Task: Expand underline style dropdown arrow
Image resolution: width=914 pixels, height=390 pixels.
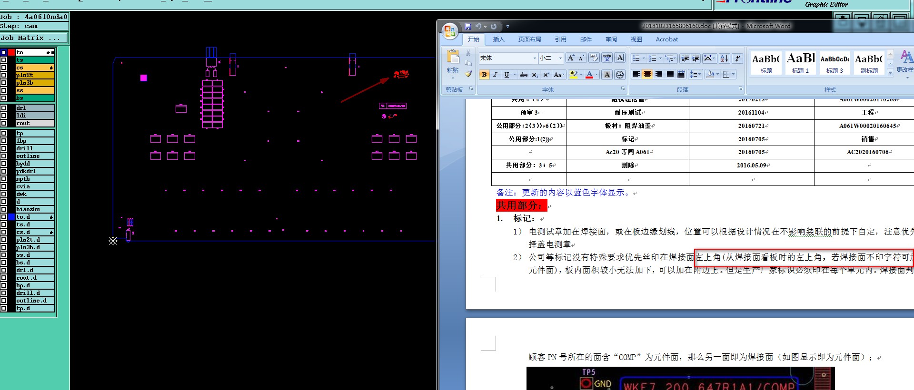Action: 515,75
